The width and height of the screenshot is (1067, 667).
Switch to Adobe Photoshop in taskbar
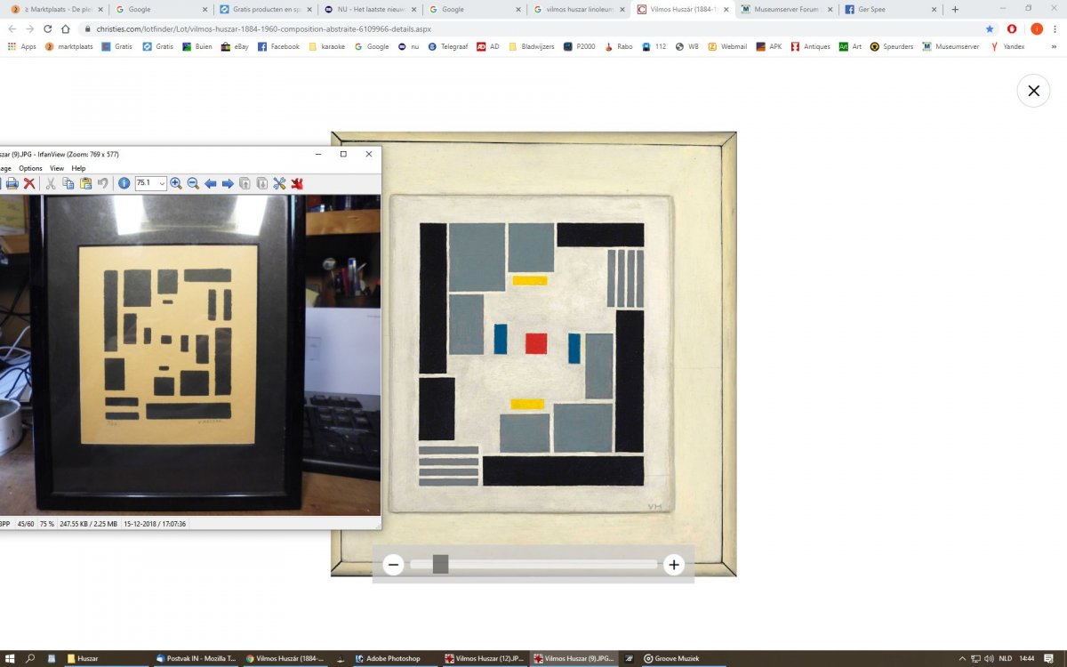pos(395,658)
